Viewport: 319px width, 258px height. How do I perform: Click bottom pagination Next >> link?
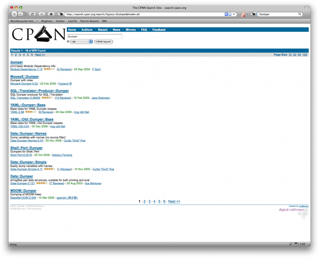pos(174,201)
